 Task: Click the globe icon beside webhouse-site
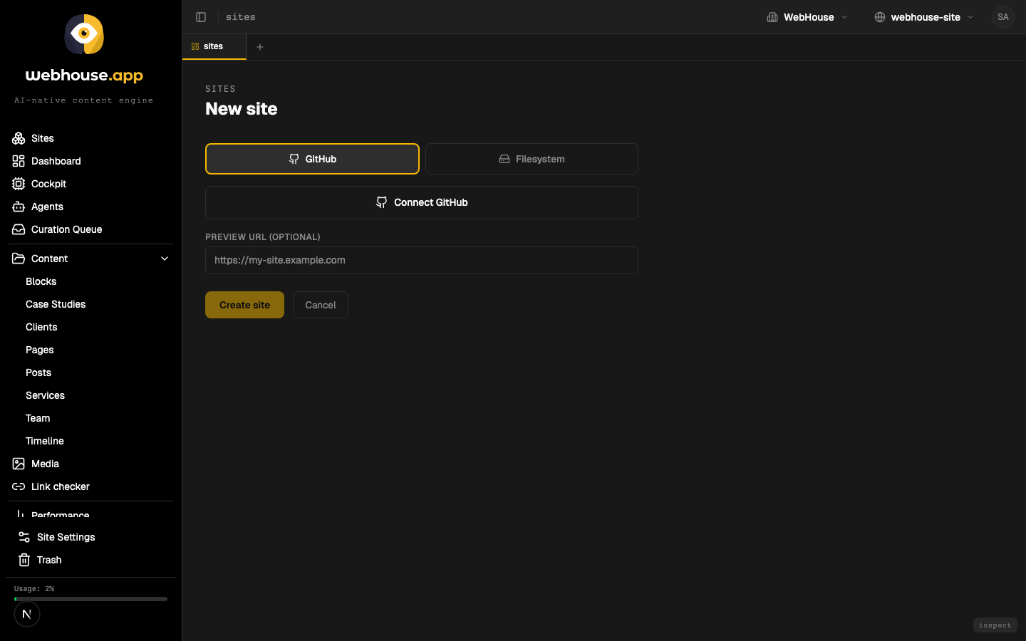880,17
